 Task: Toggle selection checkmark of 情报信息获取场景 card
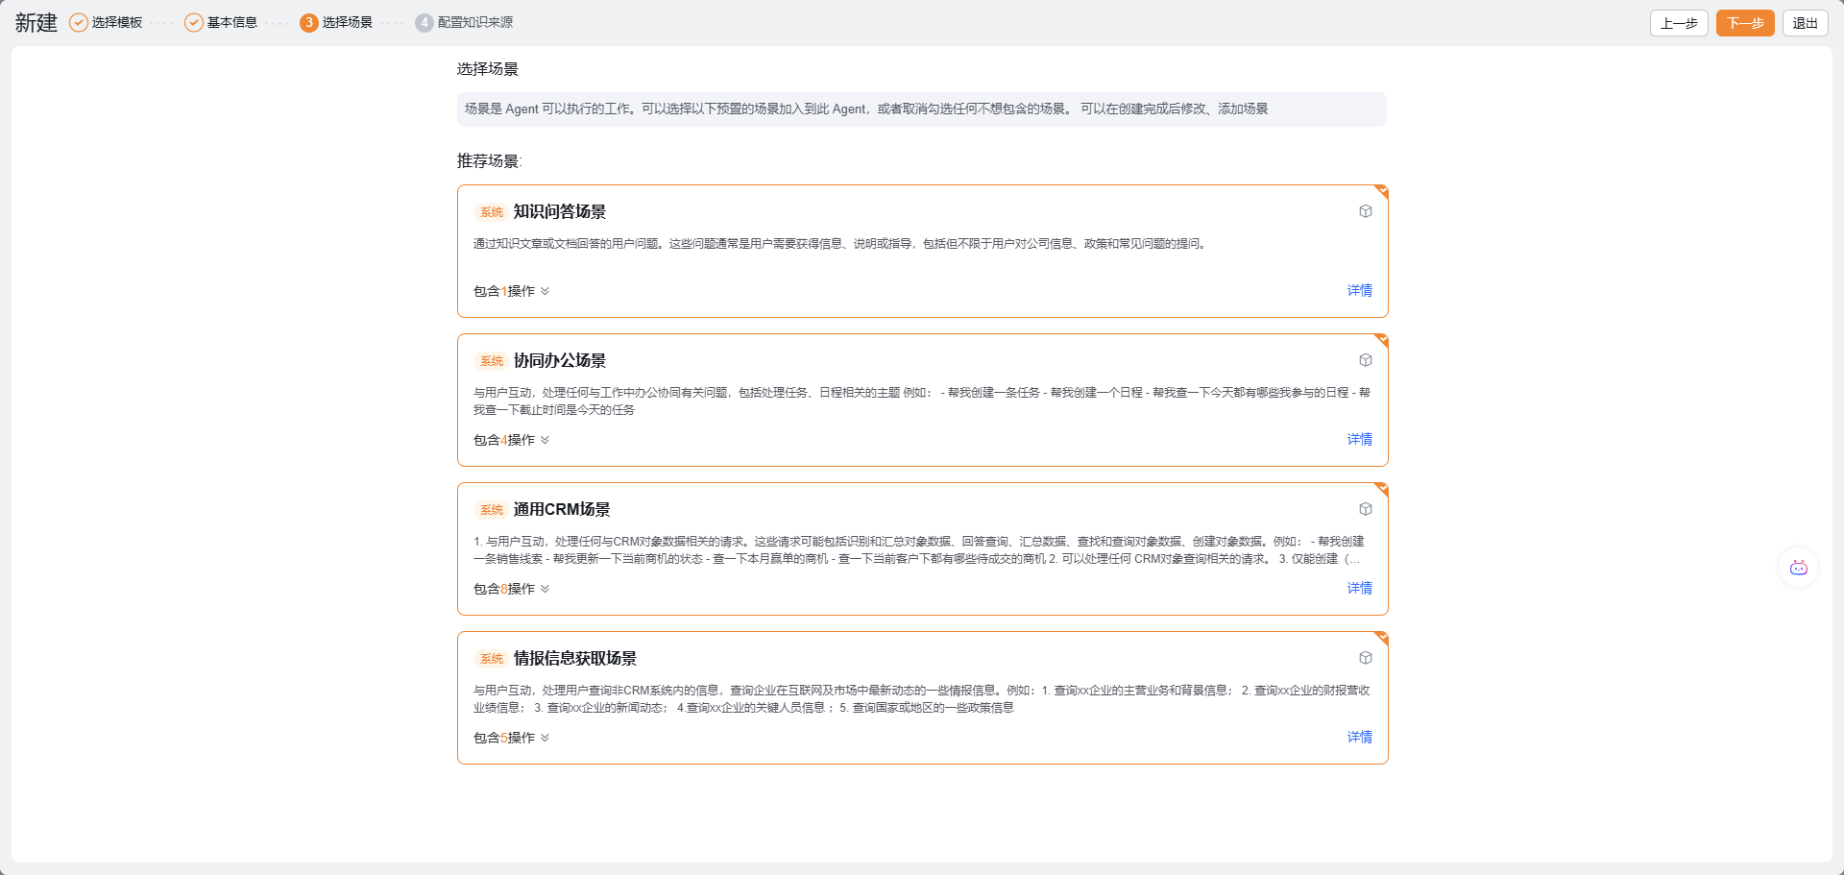point(1381,638)
